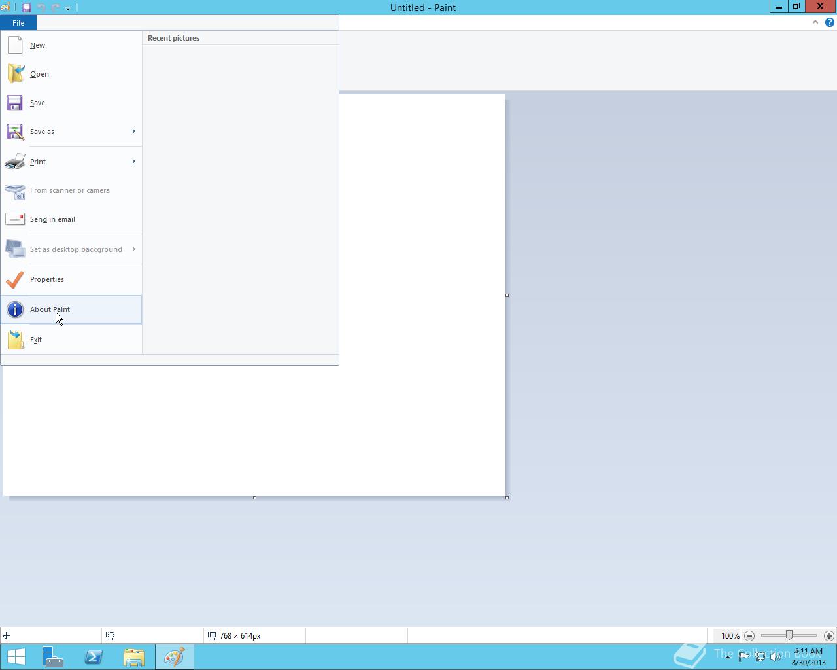Click the Send in email envelope icon

(15, 219)
